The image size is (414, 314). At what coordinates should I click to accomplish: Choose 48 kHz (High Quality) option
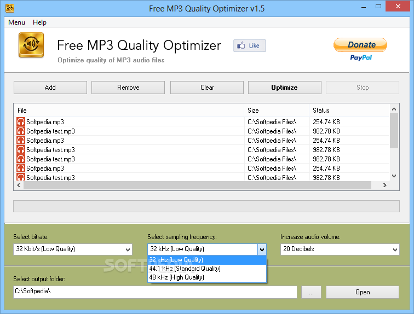(x=207, y=277)
